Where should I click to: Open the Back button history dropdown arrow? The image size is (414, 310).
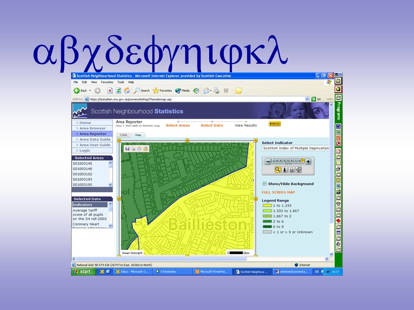(x=90, y=91)
